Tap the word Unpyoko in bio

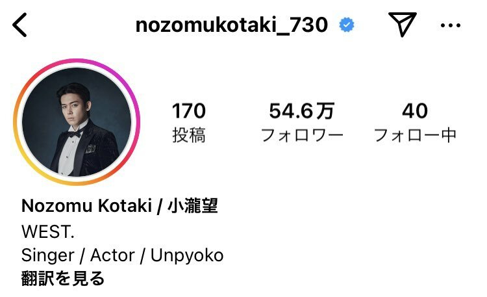pos(187,255)
